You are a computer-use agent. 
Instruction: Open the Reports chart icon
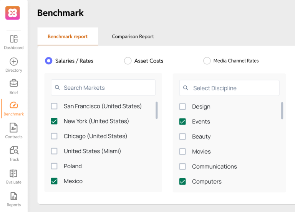pos(13,196)
